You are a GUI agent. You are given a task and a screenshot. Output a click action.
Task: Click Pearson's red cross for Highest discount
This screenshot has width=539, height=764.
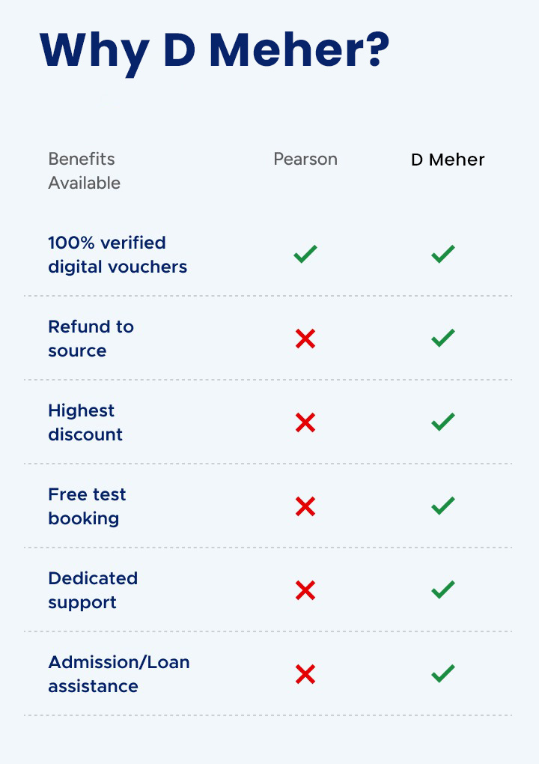(305, 423)
